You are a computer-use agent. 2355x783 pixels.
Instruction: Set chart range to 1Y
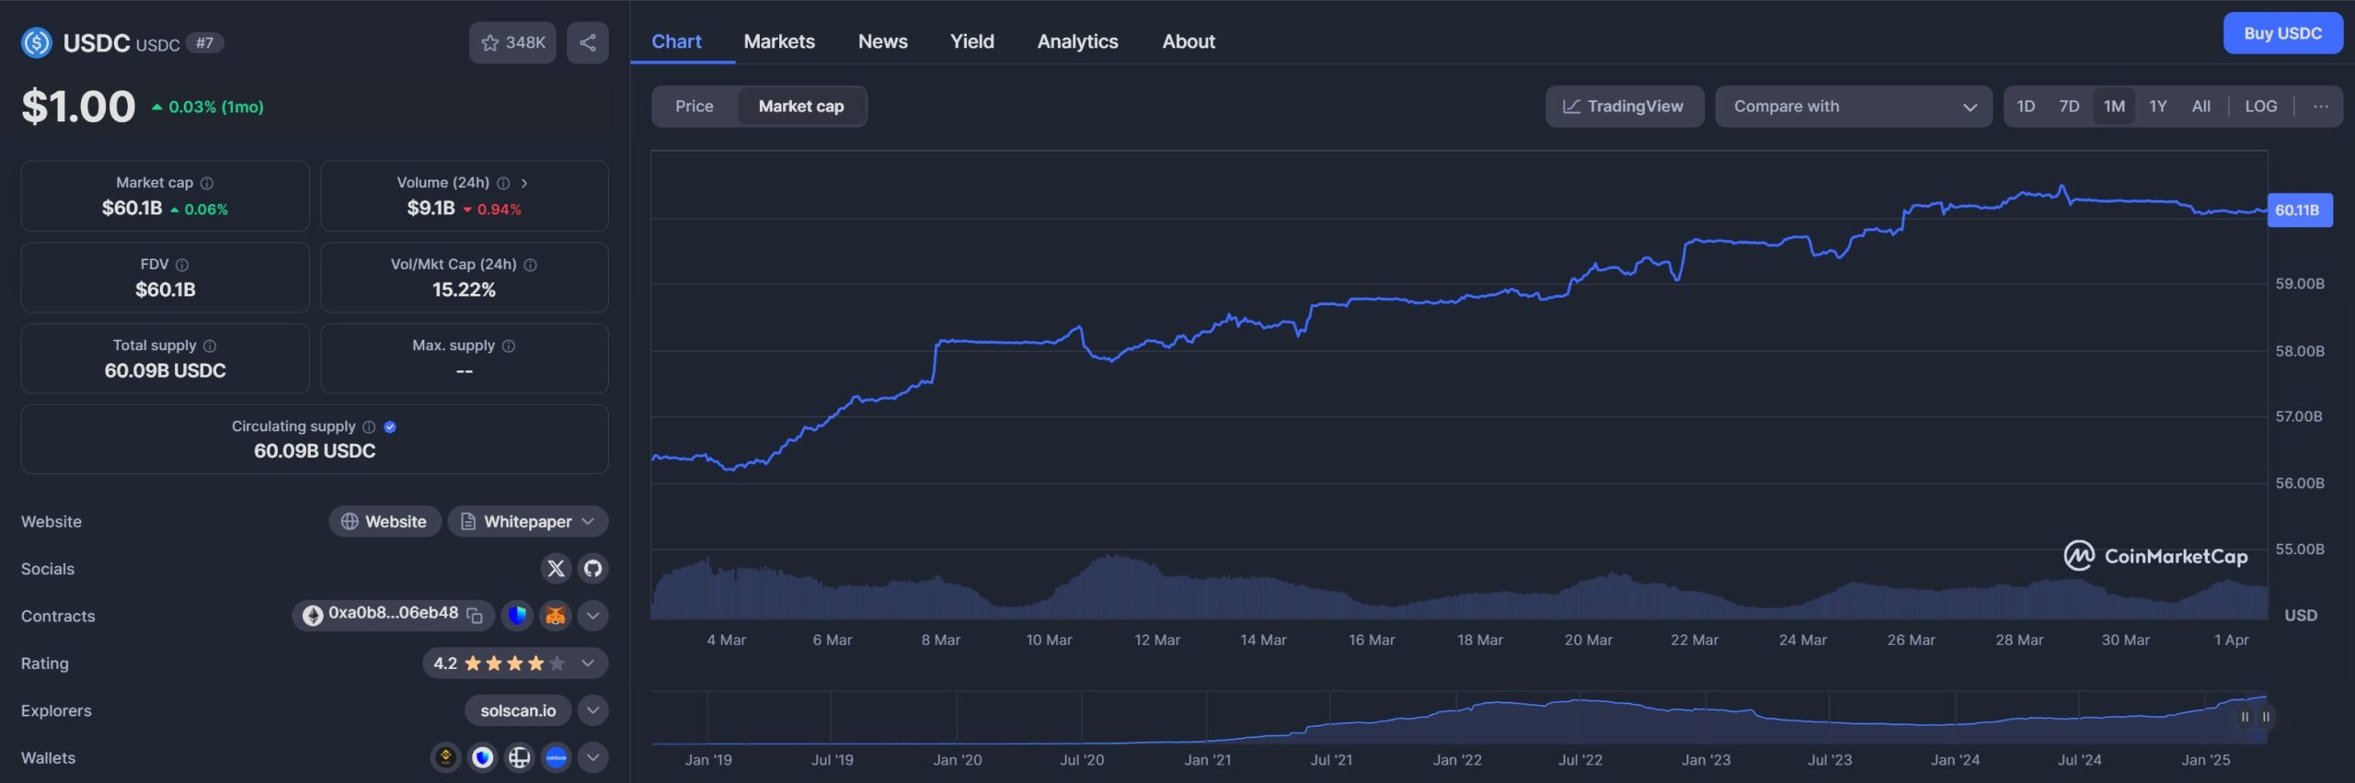(x=2158, y=107)
